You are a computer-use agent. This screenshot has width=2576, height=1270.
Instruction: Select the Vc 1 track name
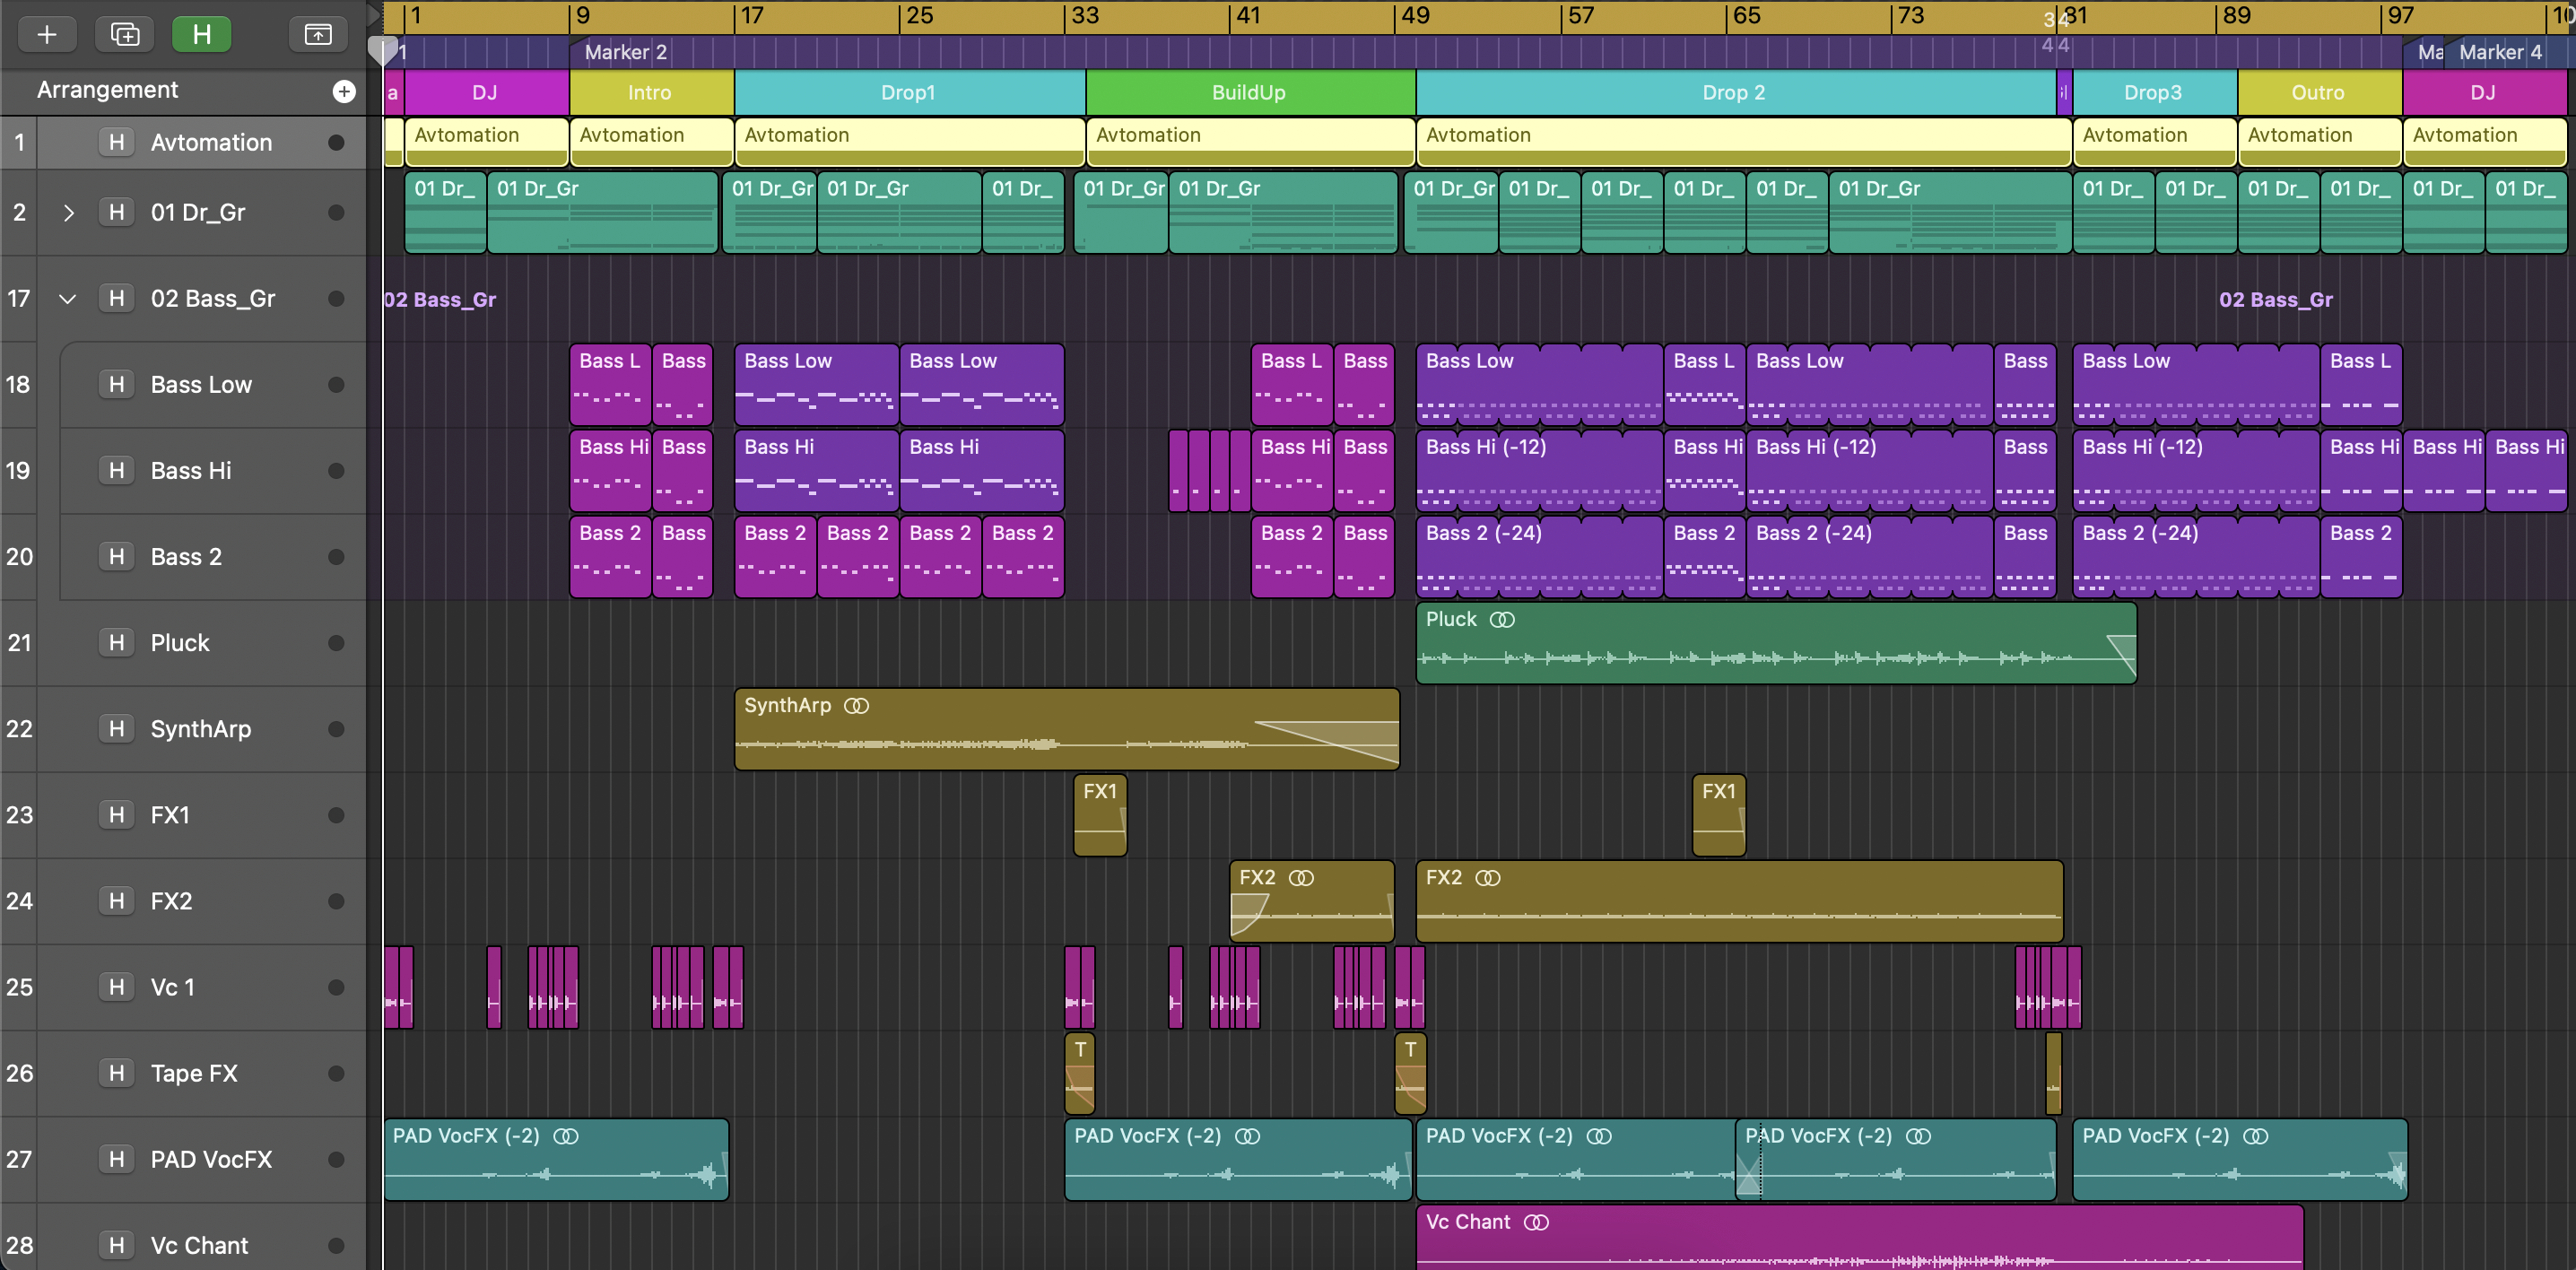click(x=173, y=987)
